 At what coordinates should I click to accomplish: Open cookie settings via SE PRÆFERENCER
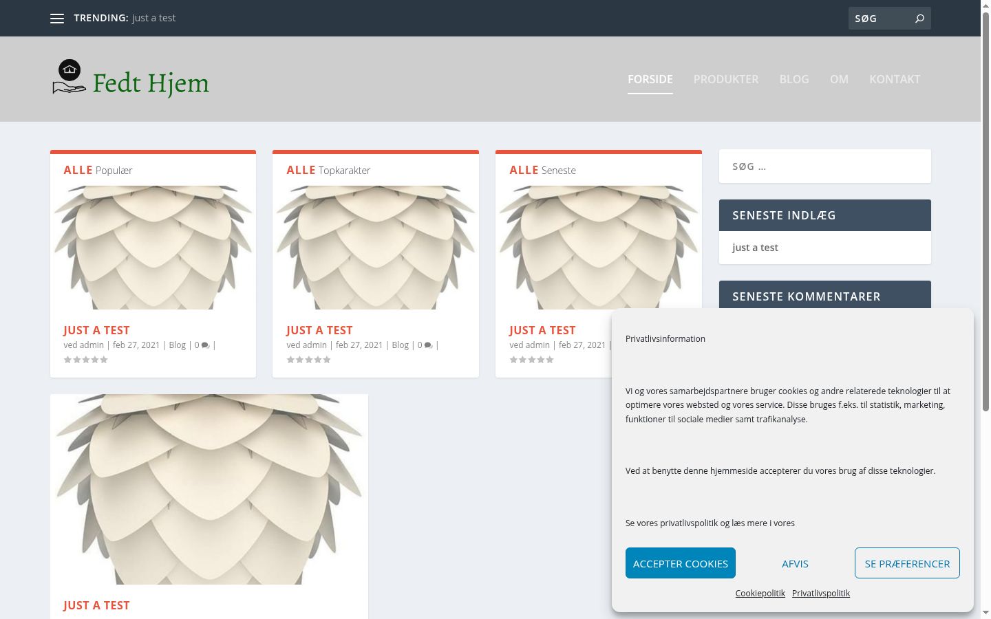pos(907,563)
